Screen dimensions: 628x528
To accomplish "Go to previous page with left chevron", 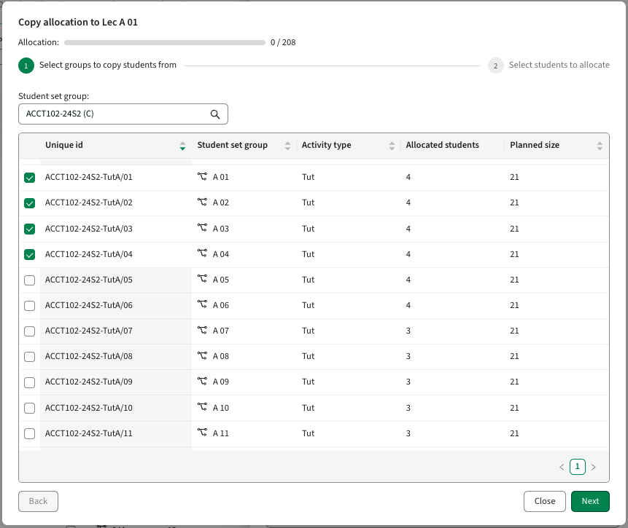I will 562,467.
